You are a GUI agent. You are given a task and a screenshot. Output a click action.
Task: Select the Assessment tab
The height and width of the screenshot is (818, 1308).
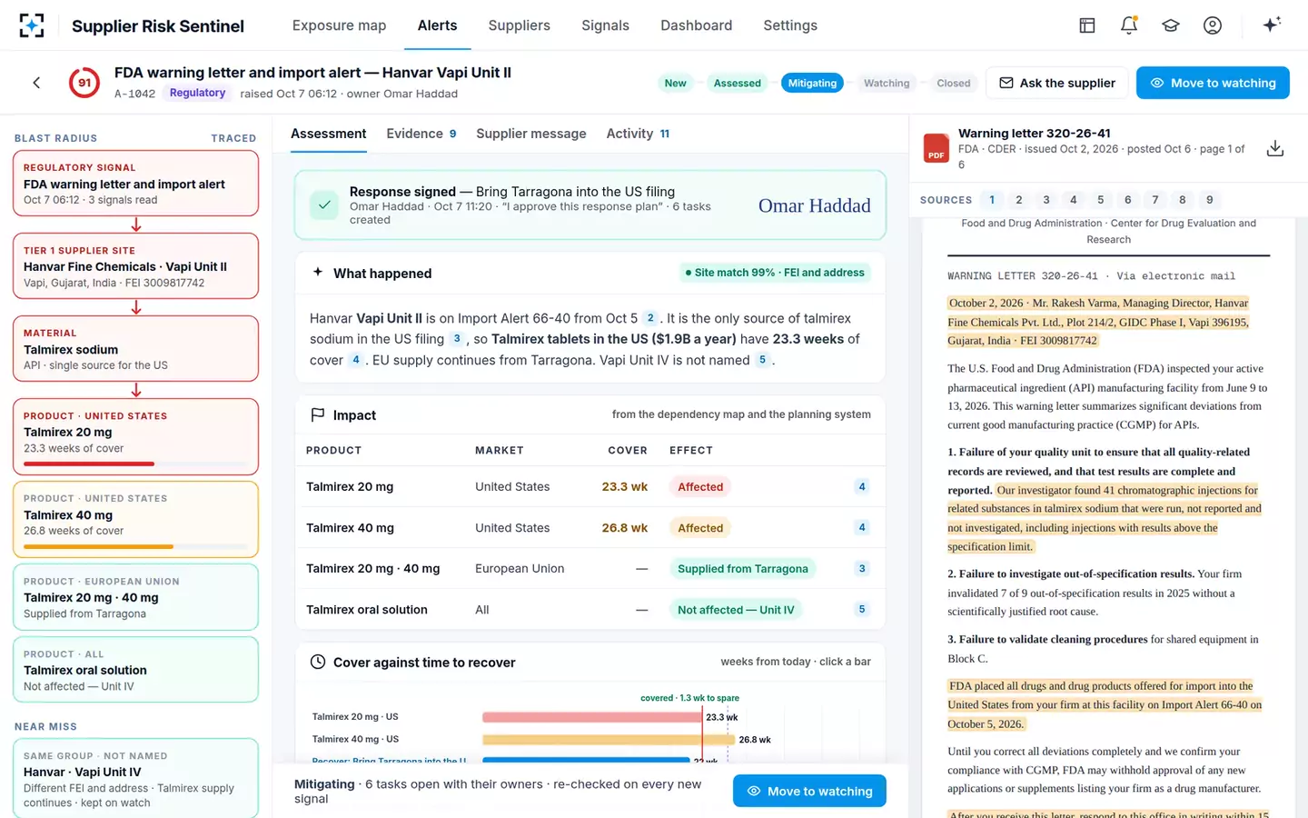[328, 134]
